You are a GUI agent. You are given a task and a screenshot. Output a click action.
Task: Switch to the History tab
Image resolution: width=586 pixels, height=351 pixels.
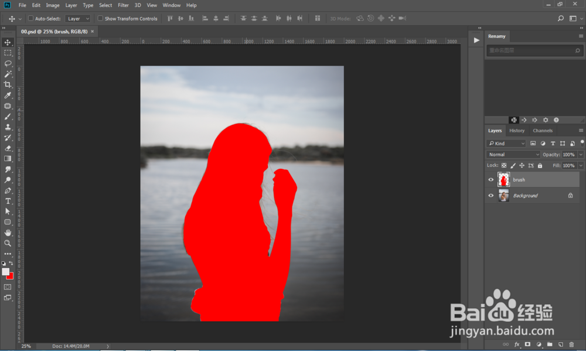517,131
